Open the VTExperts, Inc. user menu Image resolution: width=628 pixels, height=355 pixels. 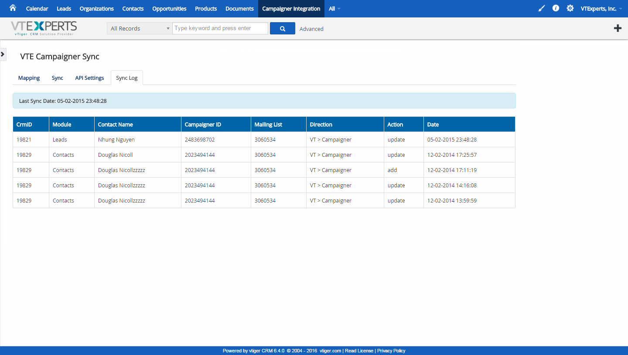601,9
